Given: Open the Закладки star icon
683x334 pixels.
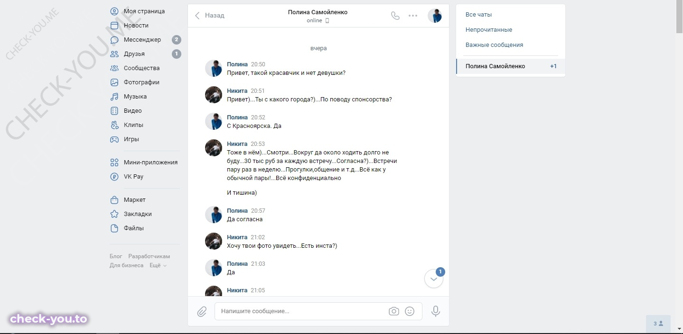Looking at the screenshot, I should [114, 214].
